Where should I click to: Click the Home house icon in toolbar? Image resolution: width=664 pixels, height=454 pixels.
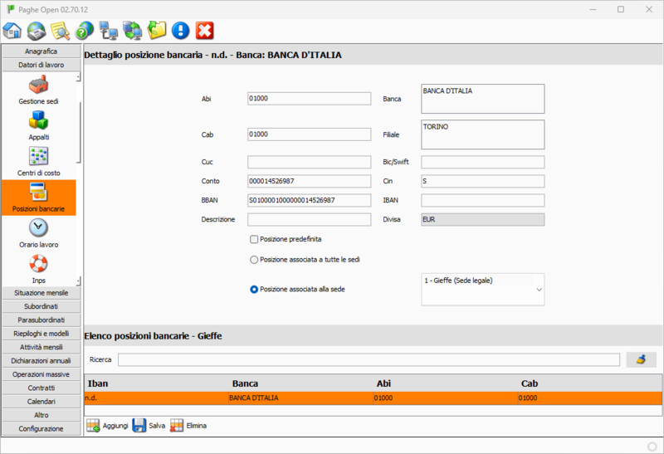[12, 32]
